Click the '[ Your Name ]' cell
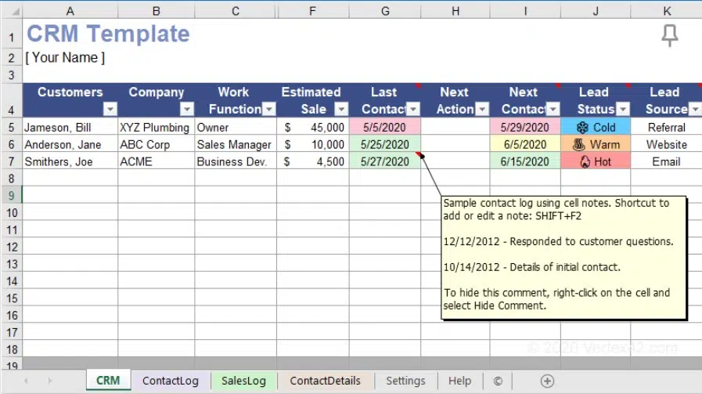 point(66,58)
